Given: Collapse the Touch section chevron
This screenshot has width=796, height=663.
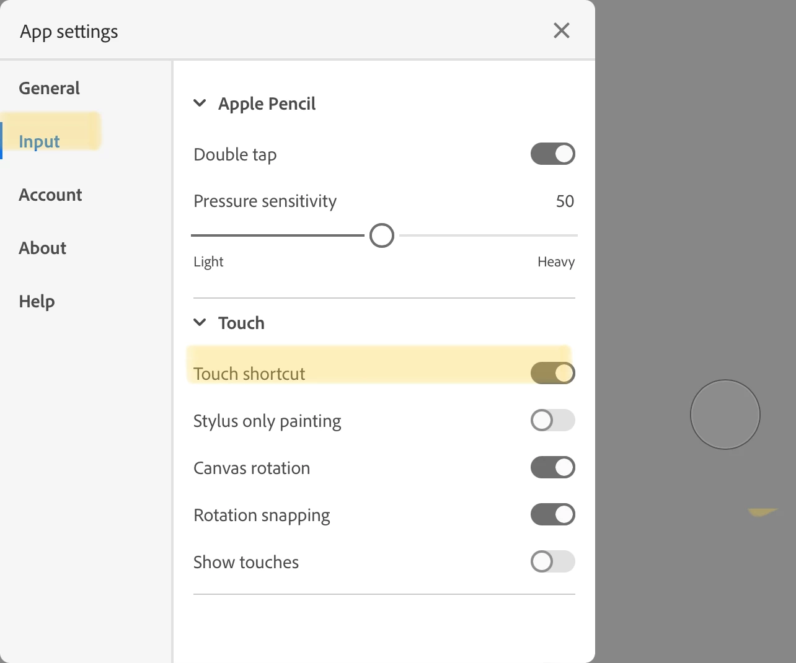Looking at the screenshot, I should pyautogui.click(x=200, y=323).
